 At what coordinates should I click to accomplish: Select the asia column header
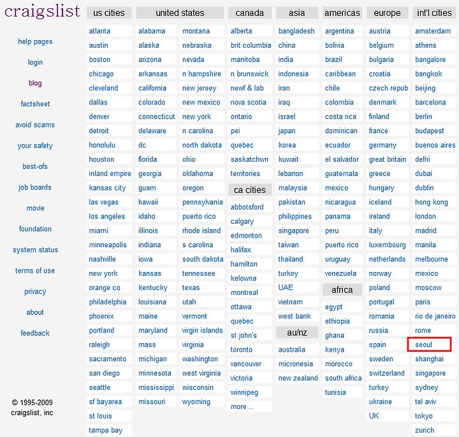tap(297, 13)
